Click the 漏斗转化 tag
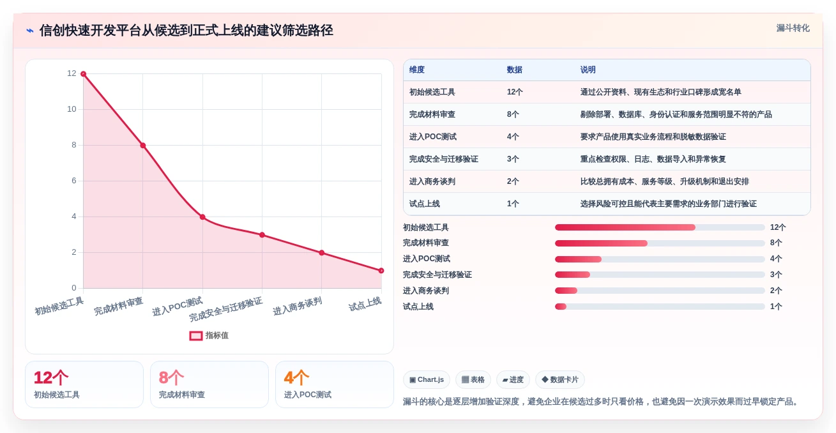Screen dimensions: 836x433 pyautogui.click(x=793, y=28)
